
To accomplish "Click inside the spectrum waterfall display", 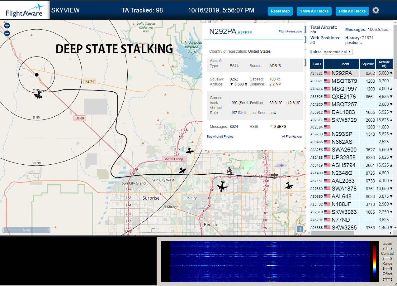I will tap(269, 261).
